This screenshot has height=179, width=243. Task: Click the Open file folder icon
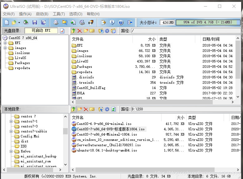coord(14,22)
